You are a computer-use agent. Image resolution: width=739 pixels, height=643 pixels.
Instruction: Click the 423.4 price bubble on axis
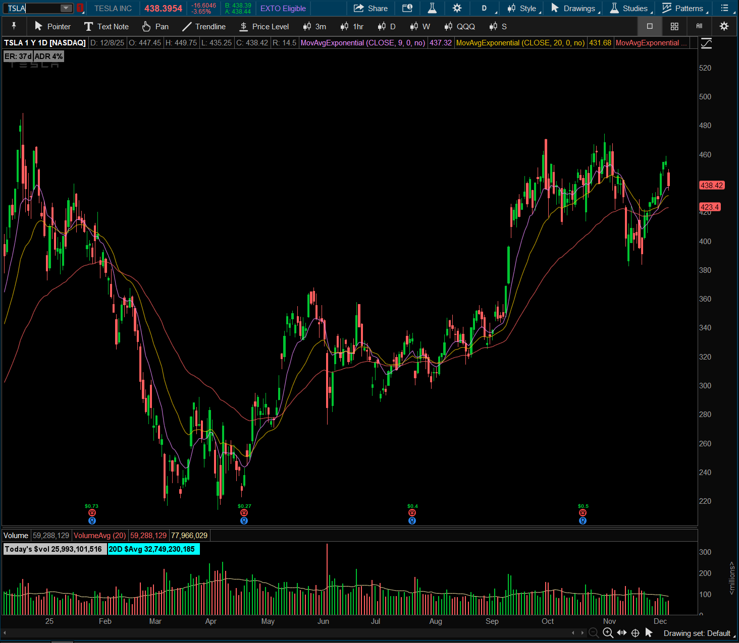tap(710, 207)
